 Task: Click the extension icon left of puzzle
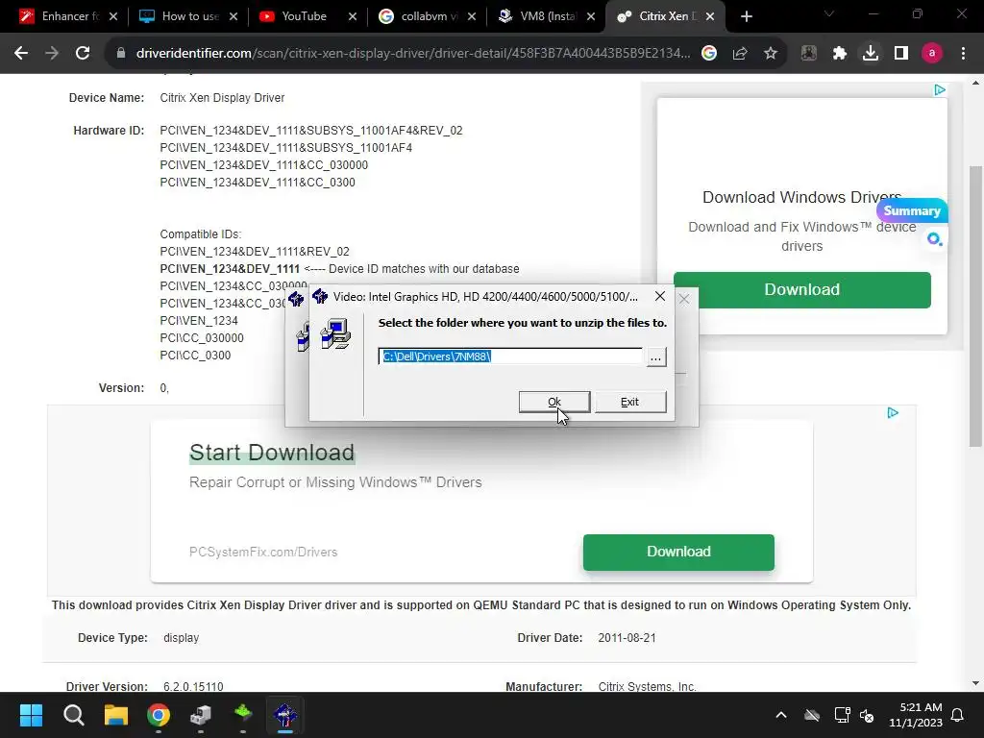pos(809,54)
